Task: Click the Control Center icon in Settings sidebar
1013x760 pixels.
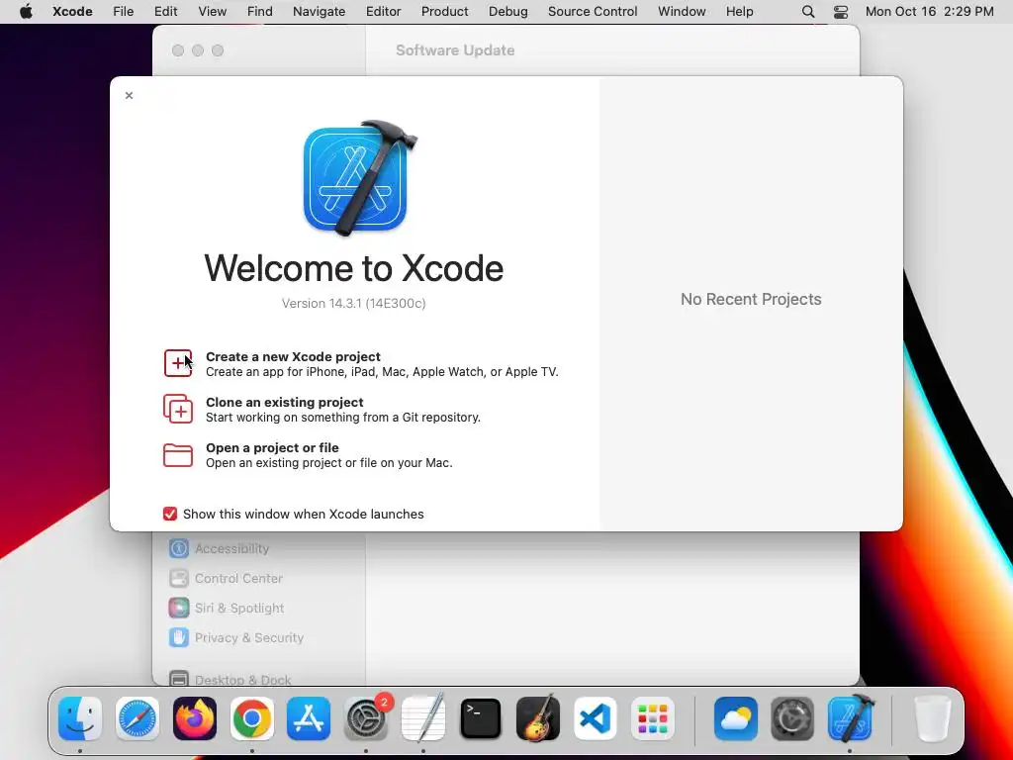Action: (x=179, y=578)
